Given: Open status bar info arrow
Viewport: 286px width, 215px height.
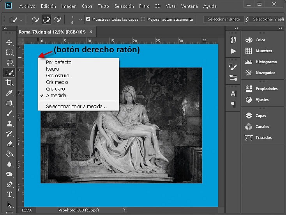Looking at the screenshot, I should coord(124,210).
